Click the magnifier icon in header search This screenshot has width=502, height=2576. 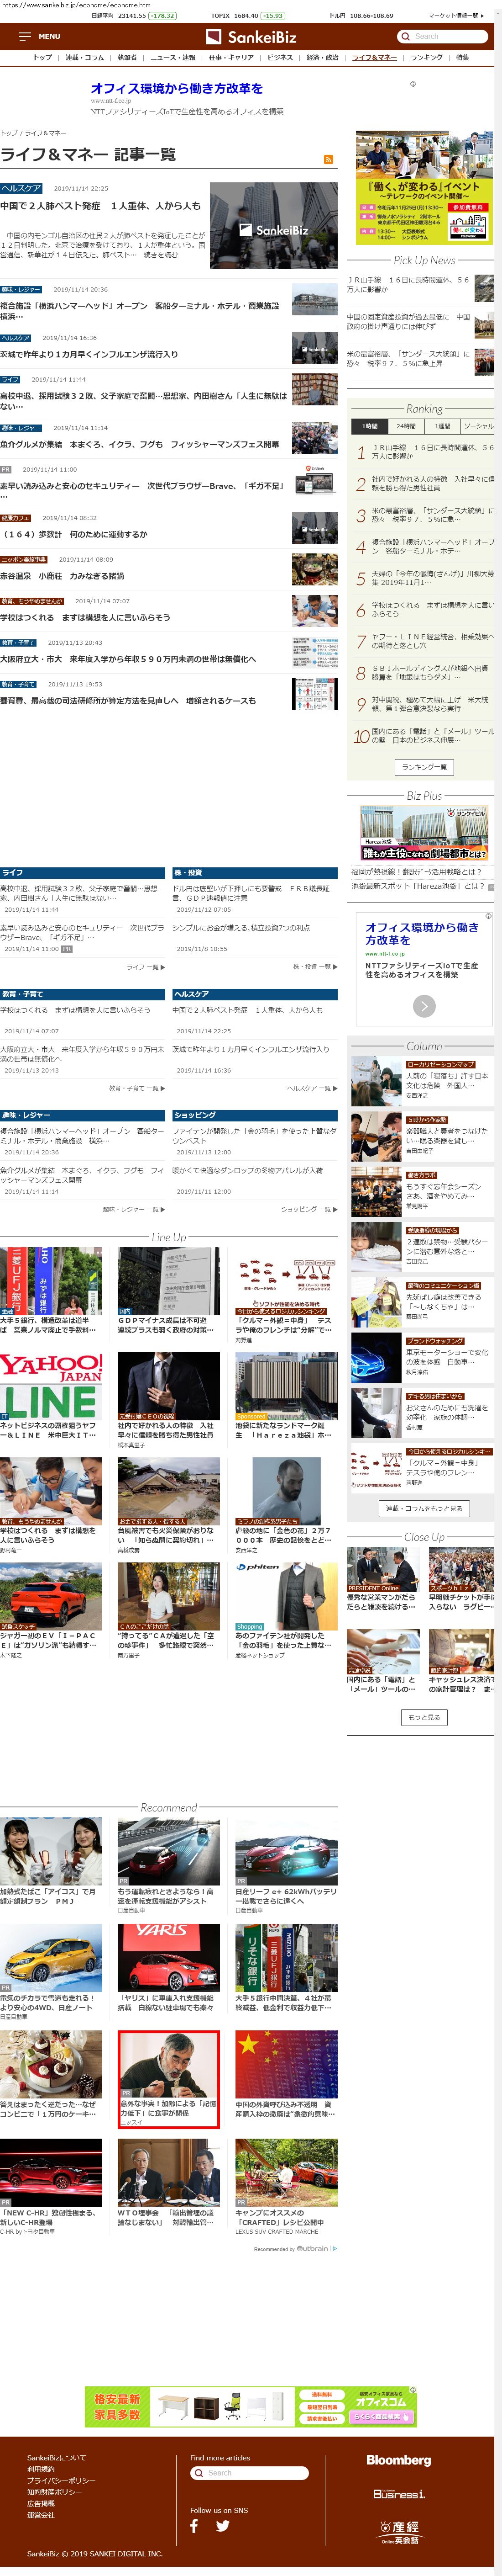[405, 36]
